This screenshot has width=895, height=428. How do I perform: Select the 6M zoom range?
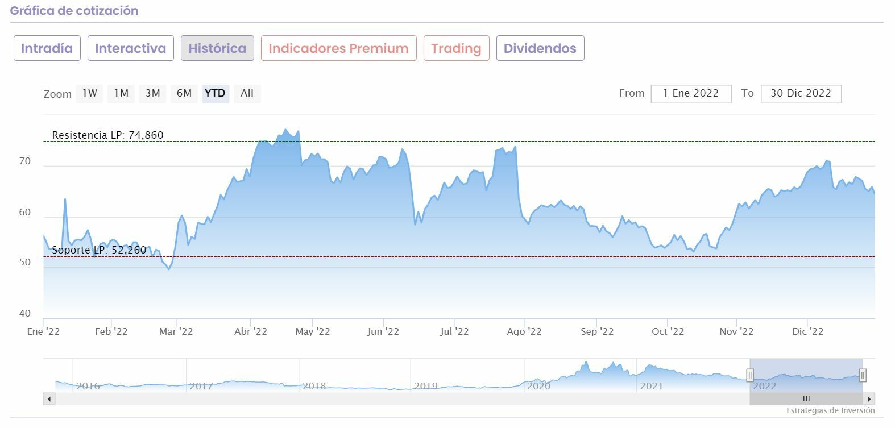[184, 93]
